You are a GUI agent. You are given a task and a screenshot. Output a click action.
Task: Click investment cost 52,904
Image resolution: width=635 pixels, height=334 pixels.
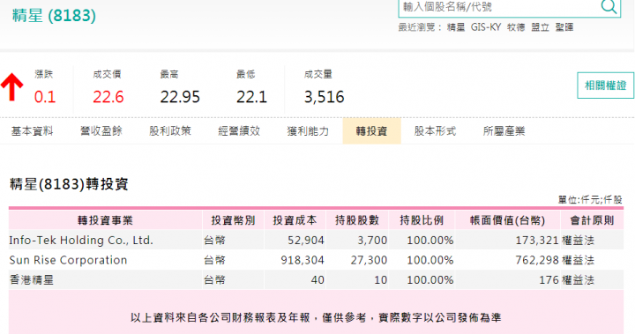tap(306, 241)
